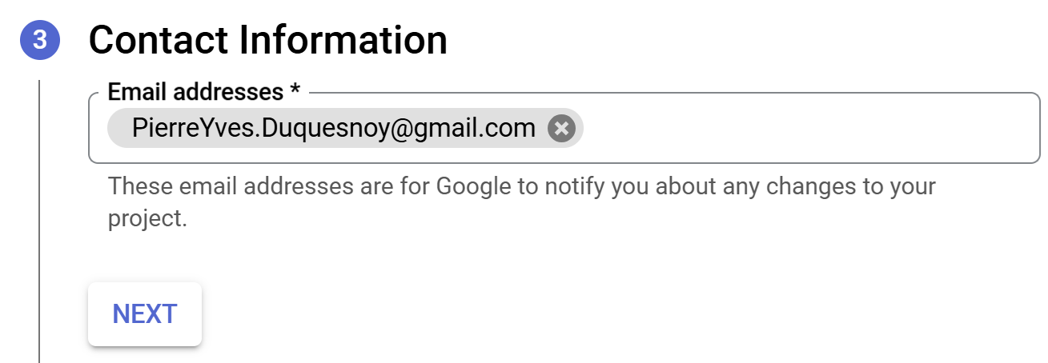Collapse the Contact Information section header
The height and width of the screenshot is (363, 1048).
[x=267, y=40]
